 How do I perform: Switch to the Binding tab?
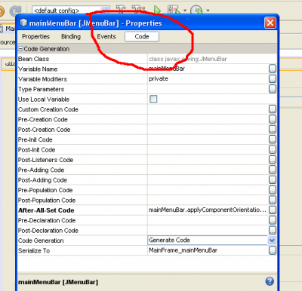pos(71,37)
